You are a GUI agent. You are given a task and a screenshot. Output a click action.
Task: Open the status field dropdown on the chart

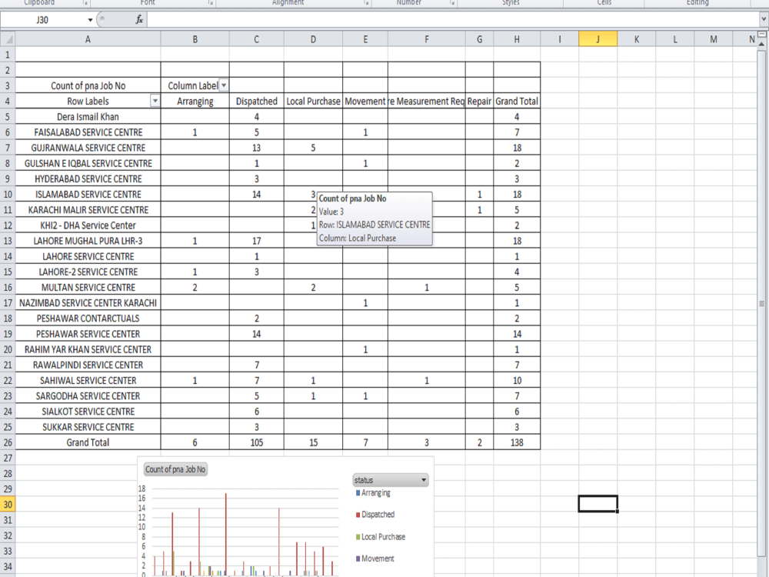(423, 479)
